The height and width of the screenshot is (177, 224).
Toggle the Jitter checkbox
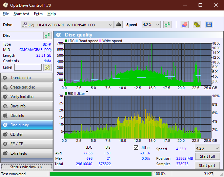click(x=136, y=148)
